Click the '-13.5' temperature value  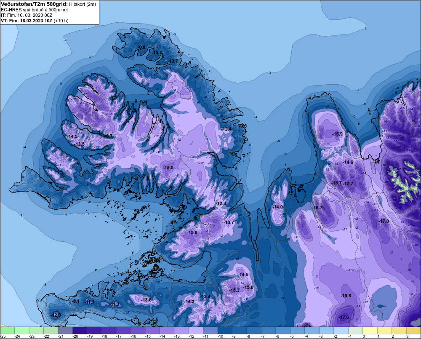tap(80, 144)
